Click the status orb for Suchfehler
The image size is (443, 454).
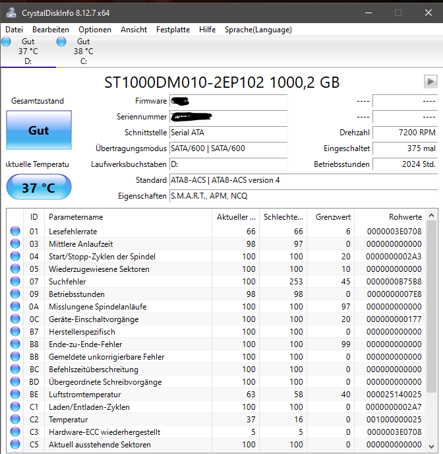click(x=15, y=281)
